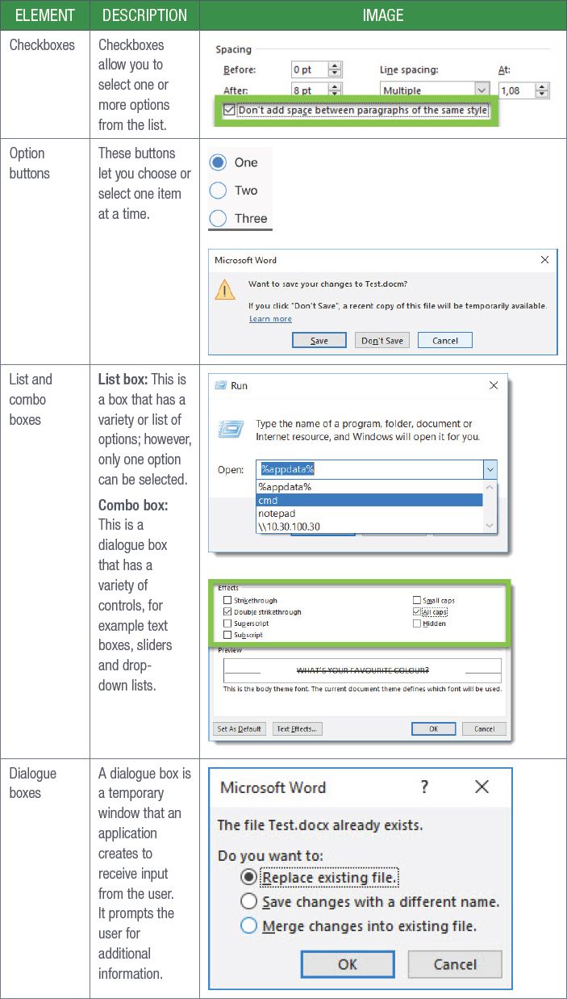Choose "Save changes with a different name"
The width and height of the screenshot is (567, 999).
coord(249,902)
